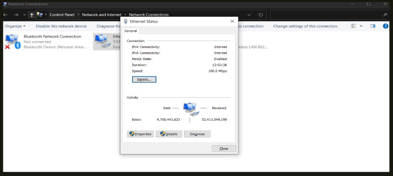Go up one level with up arrow
Viewport: 393px width, 176px height.
pos(31,15)
